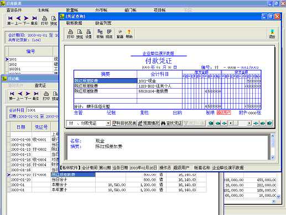Select row 100201 in 日间报表 table
Image resolution: width=286 pixels, height=215 pixels.
point(31,69)
